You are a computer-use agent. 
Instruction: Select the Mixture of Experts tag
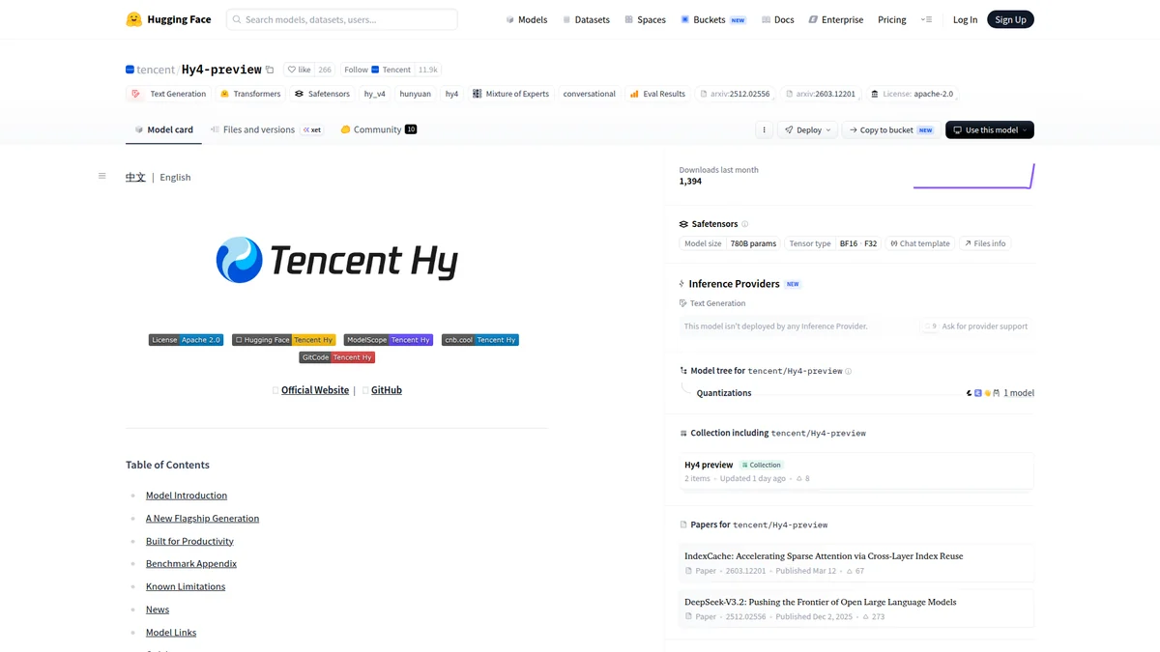[x=510, y=94]
